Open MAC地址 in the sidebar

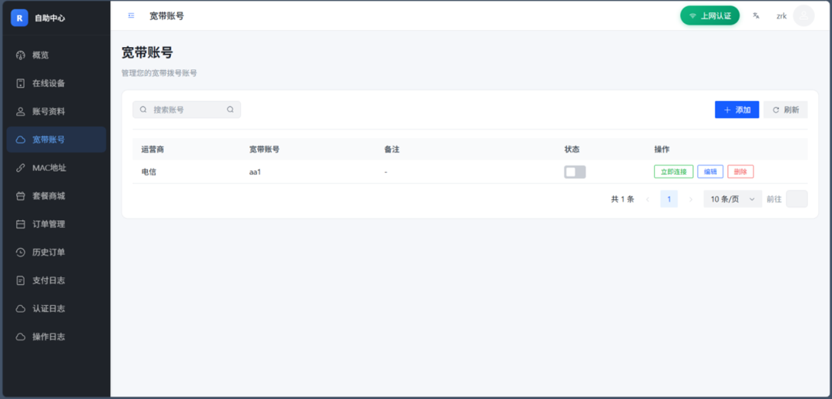coord(56,168)
